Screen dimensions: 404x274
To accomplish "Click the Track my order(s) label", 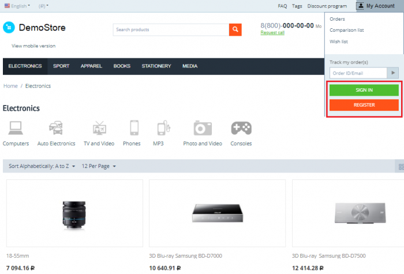I will [x=349, y=62].
